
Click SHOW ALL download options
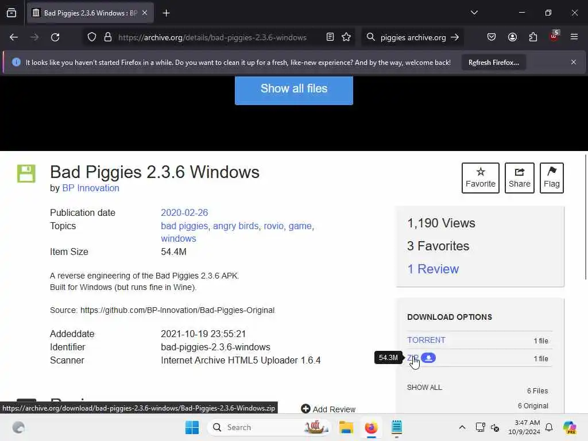pyautogui.click(x=424, y=388)
